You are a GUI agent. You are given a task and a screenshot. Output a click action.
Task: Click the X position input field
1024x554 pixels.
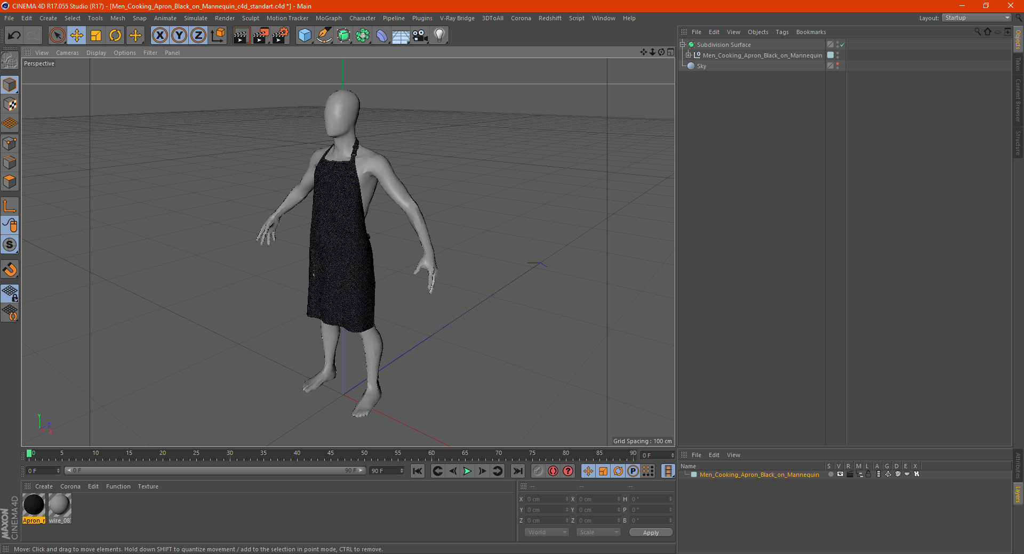[547, 499]
